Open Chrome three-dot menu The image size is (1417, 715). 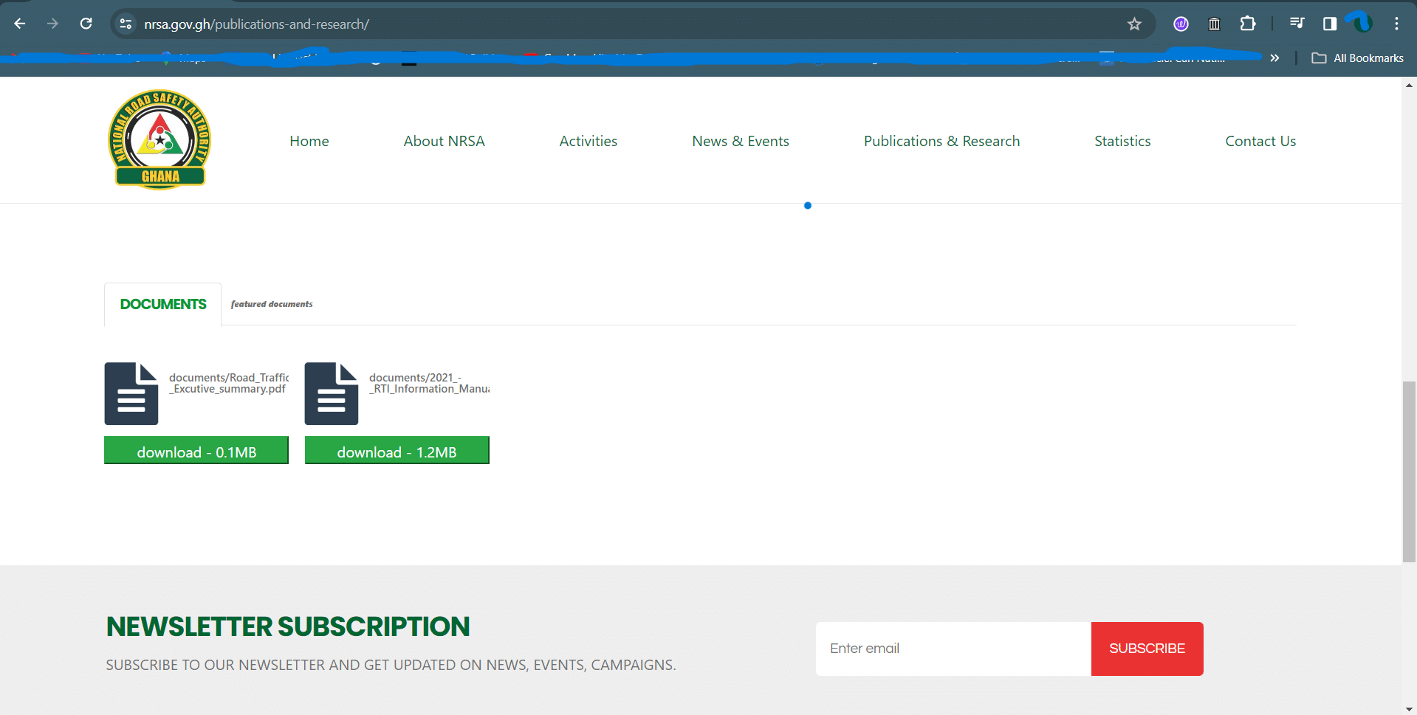pyautogui.click(x=1396, y=24)
